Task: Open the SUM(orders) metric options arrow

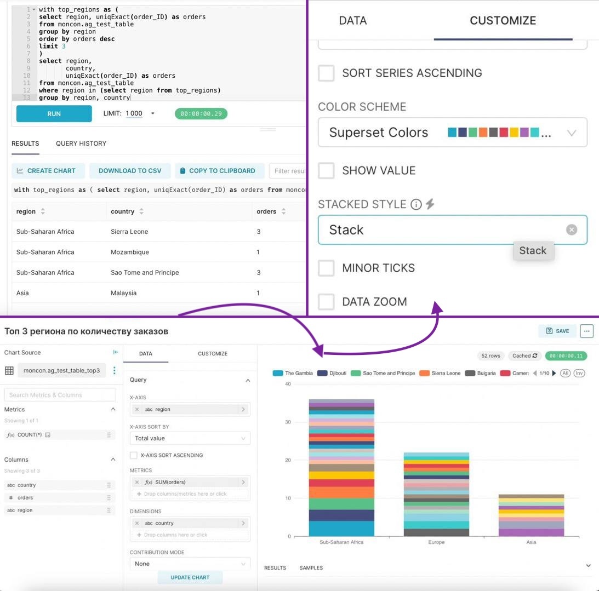Action: click(243, 482)
